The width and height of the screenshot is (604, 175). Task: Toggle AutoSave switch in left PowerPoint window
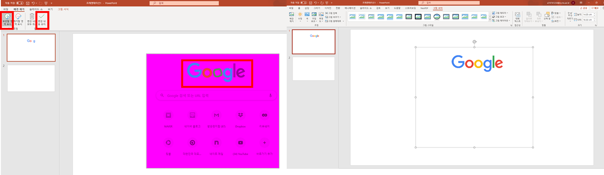pyautogui.click(x=19, y=3)
